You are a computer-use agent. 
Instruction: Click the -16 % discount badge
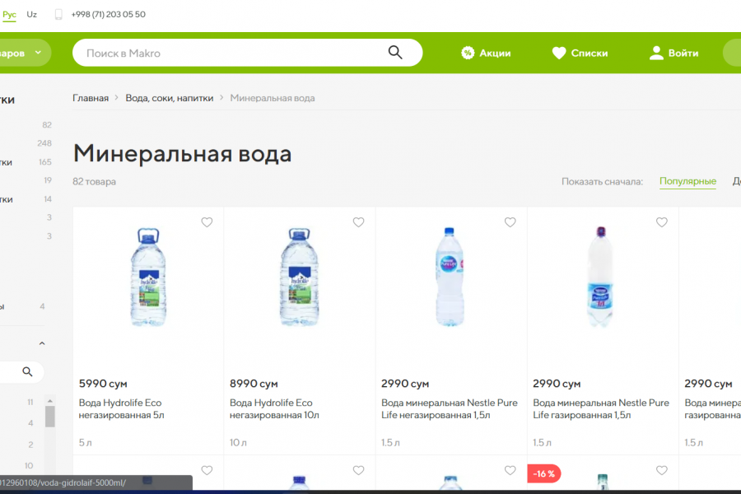pyautogui.click(x=544, y=473)
